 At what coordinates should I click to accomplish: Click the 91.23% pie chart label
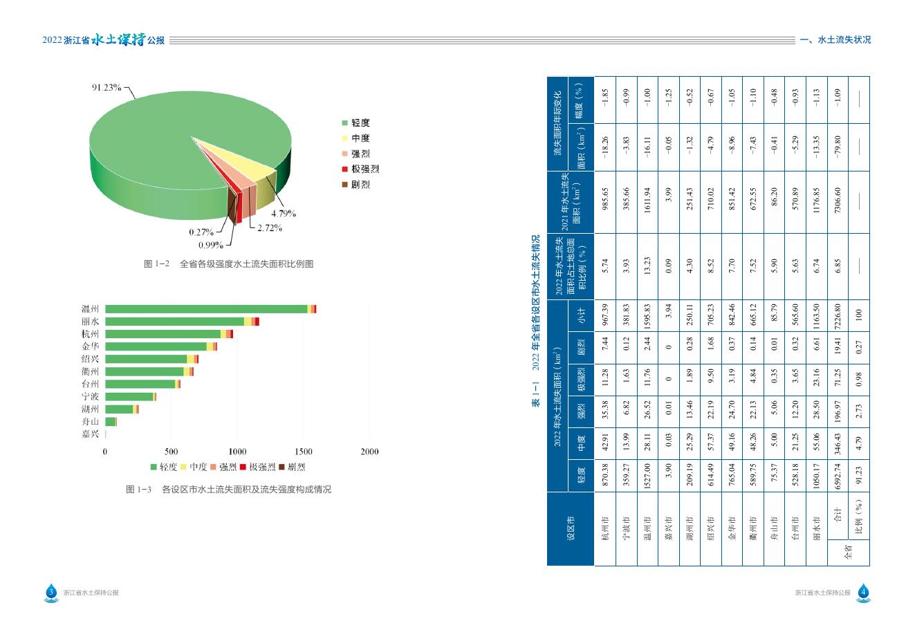coord(107,88)
